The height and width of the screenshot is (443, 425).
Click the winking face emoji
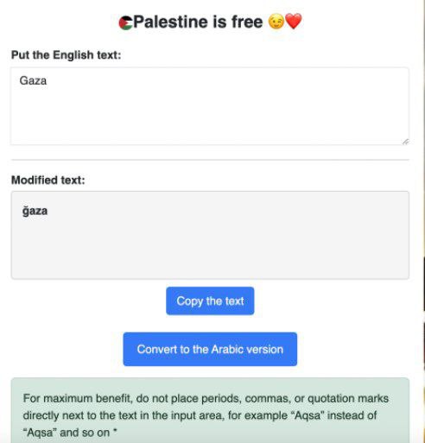coord(276,22)
